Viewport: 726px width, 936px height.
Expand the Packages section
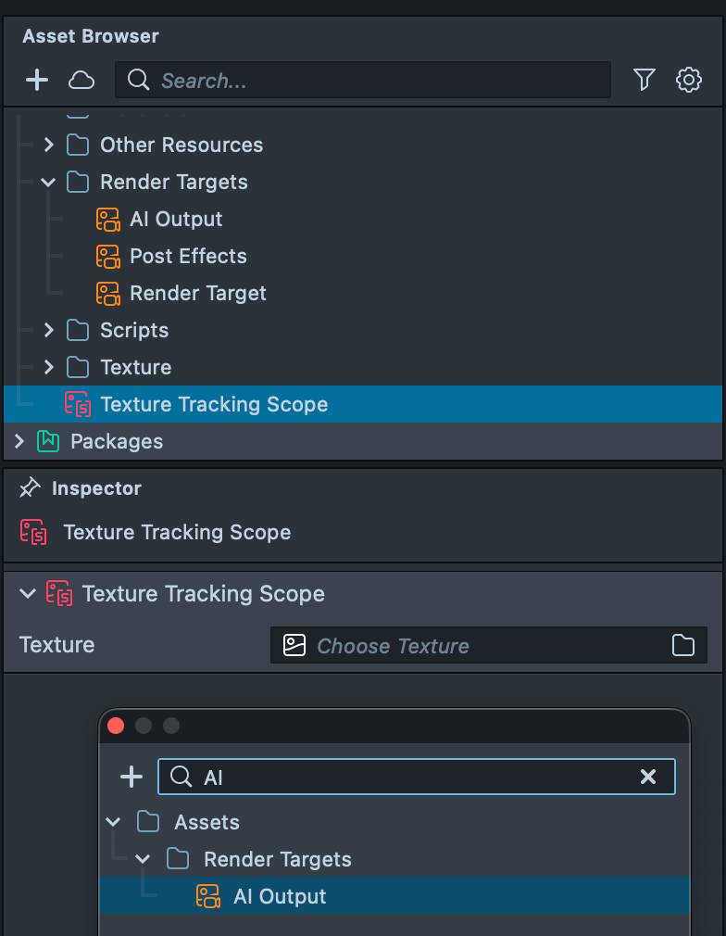coord(19,441)
